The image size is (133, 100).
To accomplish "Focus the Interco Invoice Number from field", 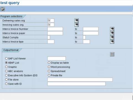I will coord(55,29).
